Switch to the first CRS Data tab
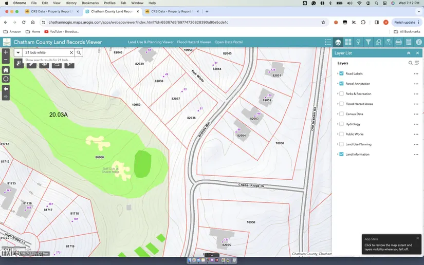This screenshot has height=265, width=424. click(x=51, y=11)
